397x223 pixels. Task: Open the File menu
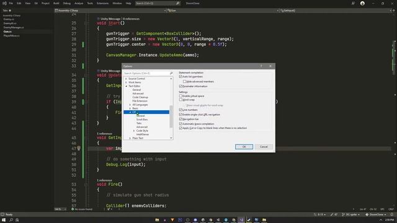[x=11, y=3]
